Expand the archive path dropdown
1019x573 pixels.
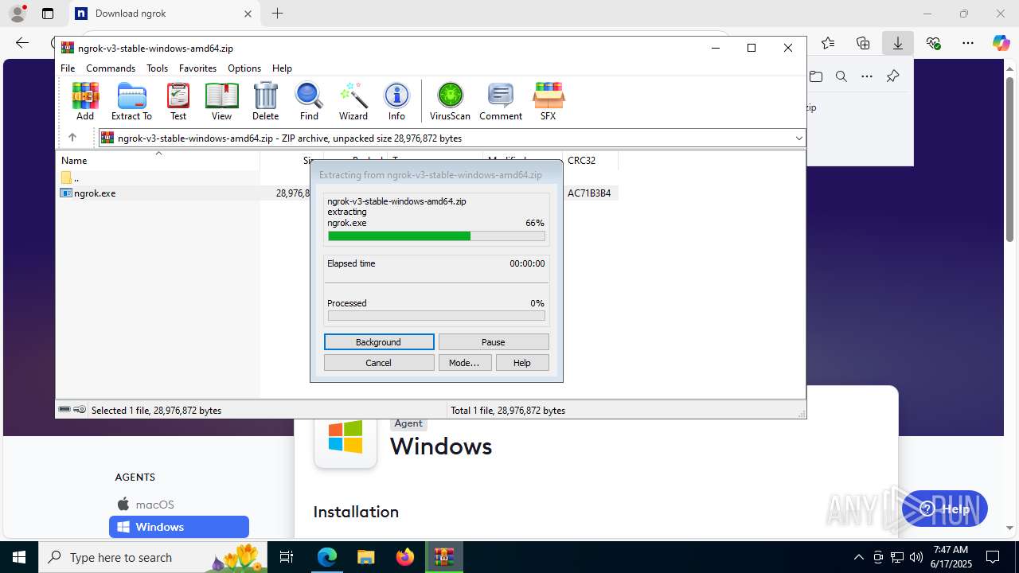[x=798, y=138]
